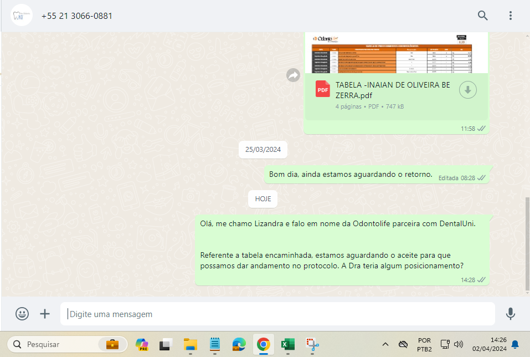Click the HOJE date label
The image size is (530, 357).
coord(263,199)
